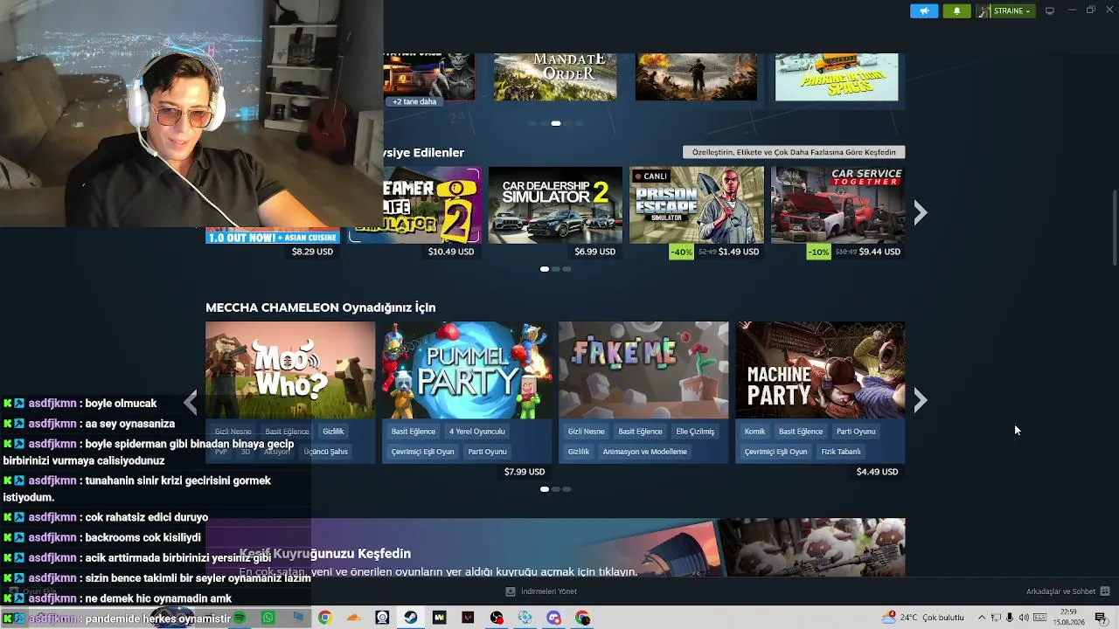1119x629 pixels.
Task: Click the $7.99 USD price under Pummel Party
Action: [x=525, y=472]
